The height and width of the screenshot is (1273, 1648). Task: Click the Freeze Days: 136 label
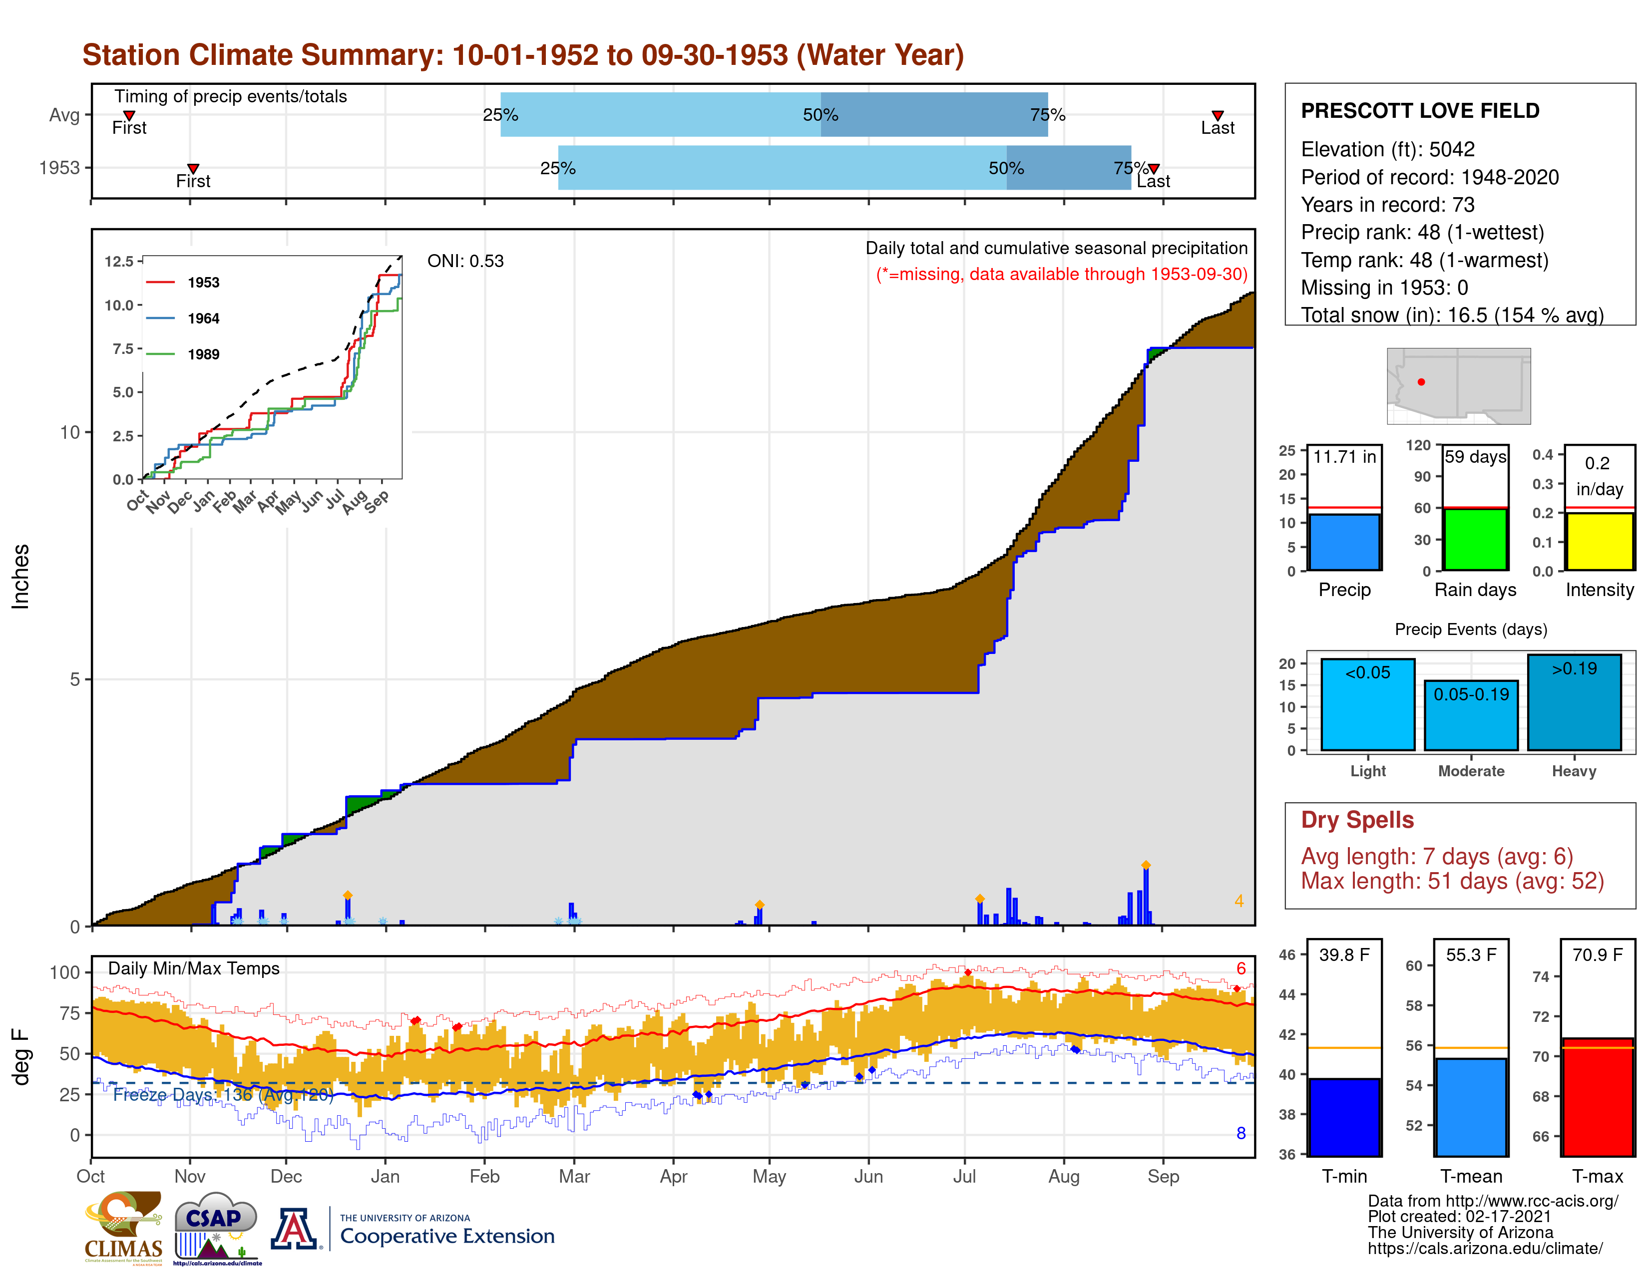click(223, 1094)
